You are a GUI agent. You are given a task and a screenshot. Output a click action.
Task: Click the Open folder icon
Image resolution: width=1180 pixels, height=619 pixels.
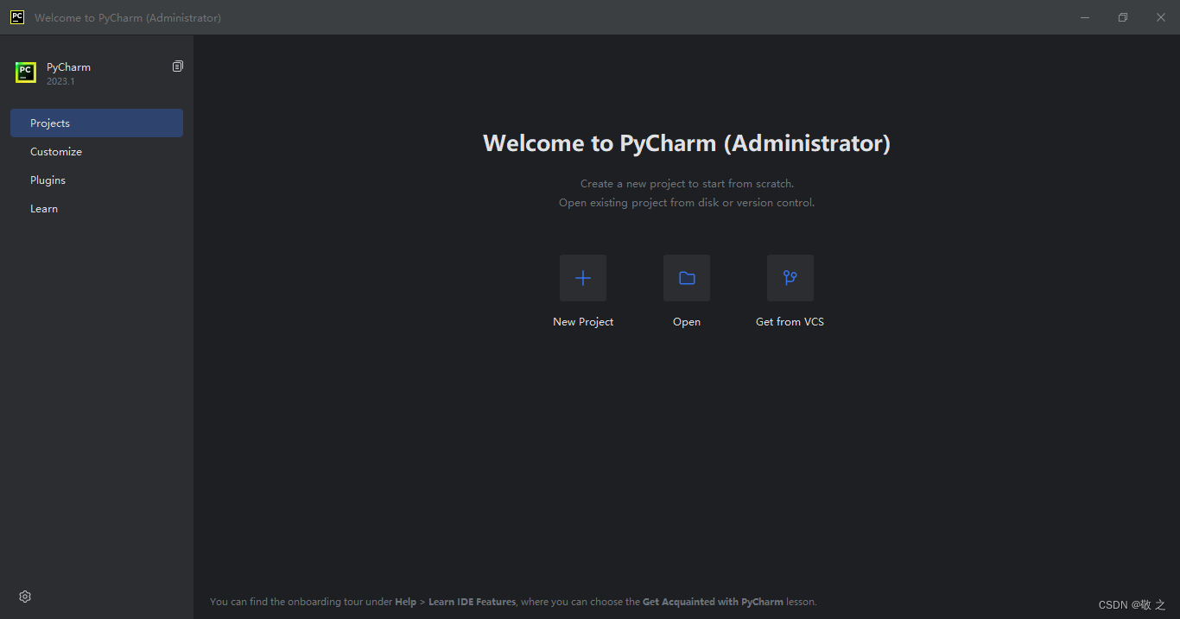point(687,278)
